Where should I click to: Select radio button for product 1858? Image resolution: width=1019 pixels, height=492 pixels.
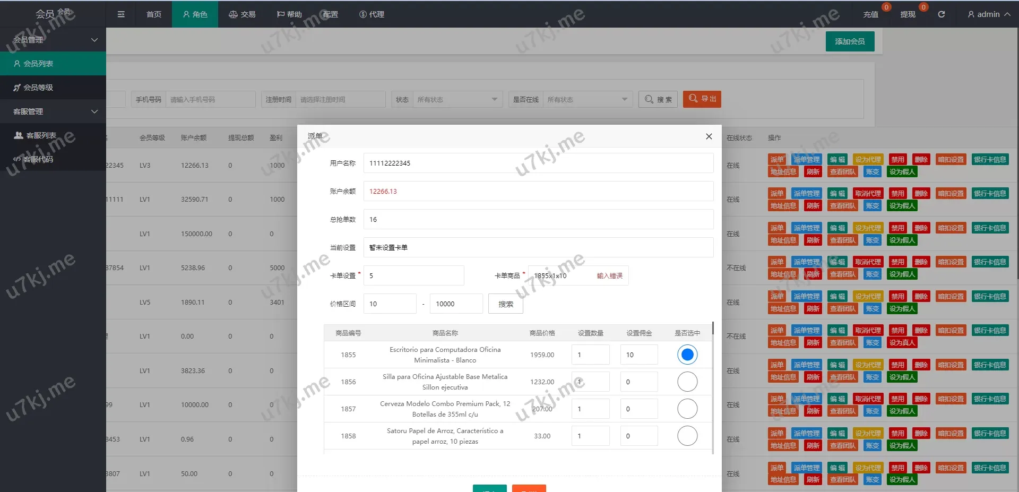pos(687,436)
